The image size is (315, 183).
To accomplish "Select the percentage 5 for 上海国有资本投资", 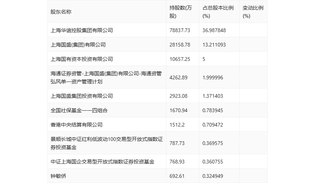I will [204, 59].
